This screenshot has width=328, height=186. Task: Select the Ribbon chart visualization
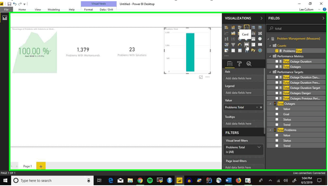tap(260, 33)
